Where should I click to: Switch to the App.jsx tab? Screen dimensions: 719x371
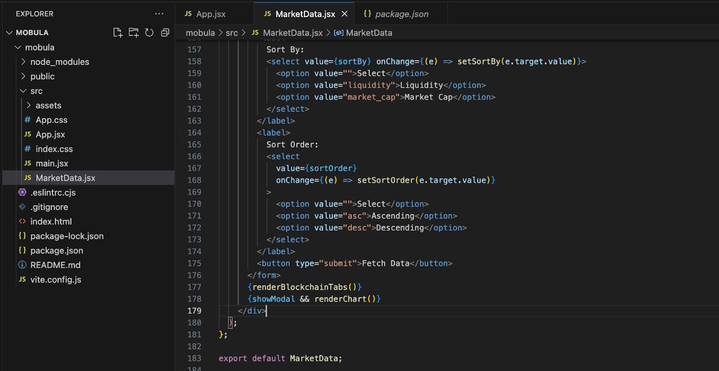[212, 14]
